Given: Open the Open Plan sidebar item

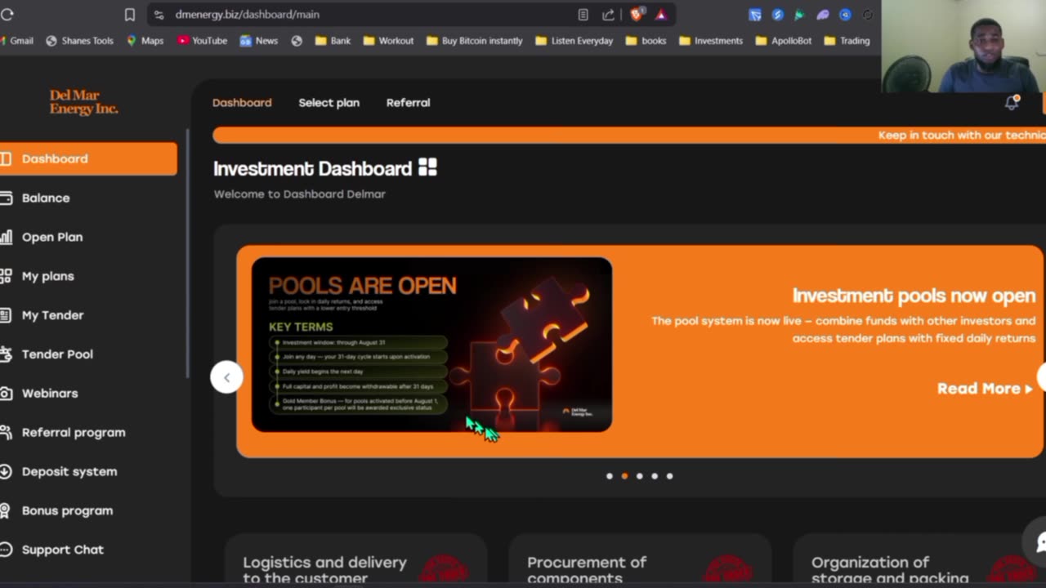Looking at the screenshot, I should click(x=51, y=237).
